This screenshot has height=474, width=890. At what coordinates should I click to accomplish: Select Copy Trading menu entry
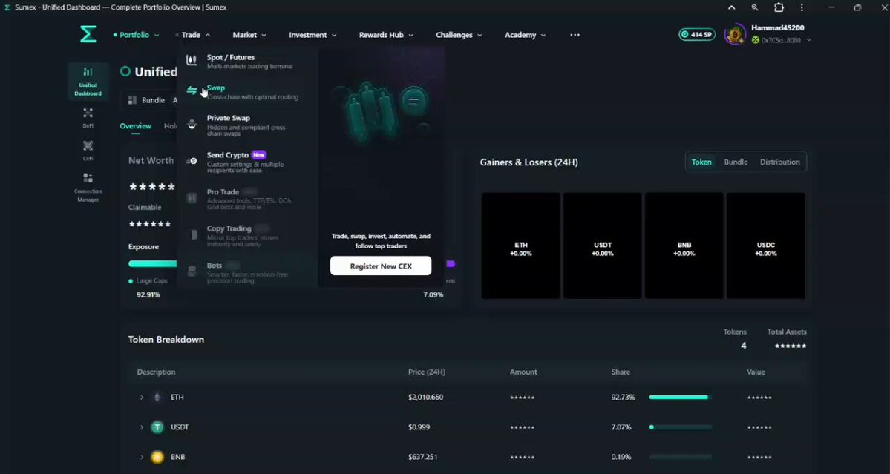click(x=246, y=236)
